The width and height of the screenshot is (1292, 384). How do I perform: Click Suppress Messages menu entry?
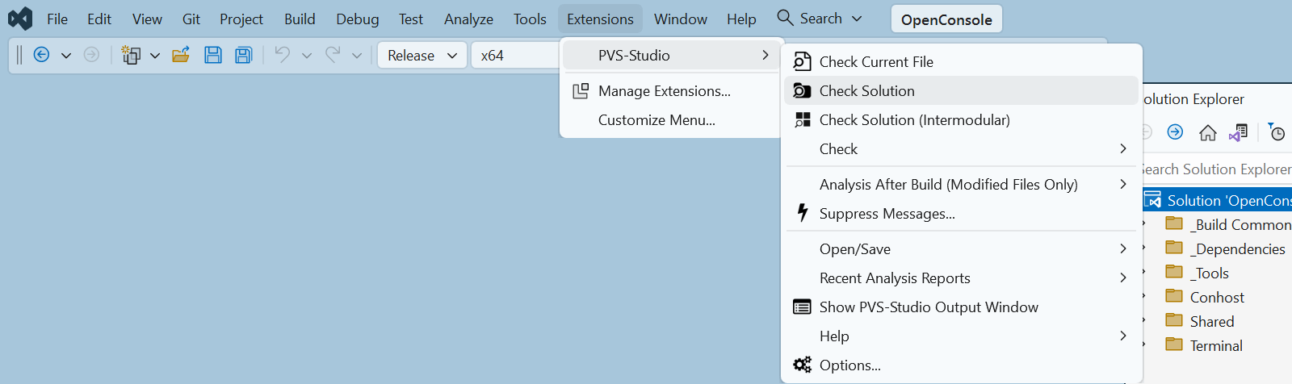pyautogui.click(x=887, y=214)
